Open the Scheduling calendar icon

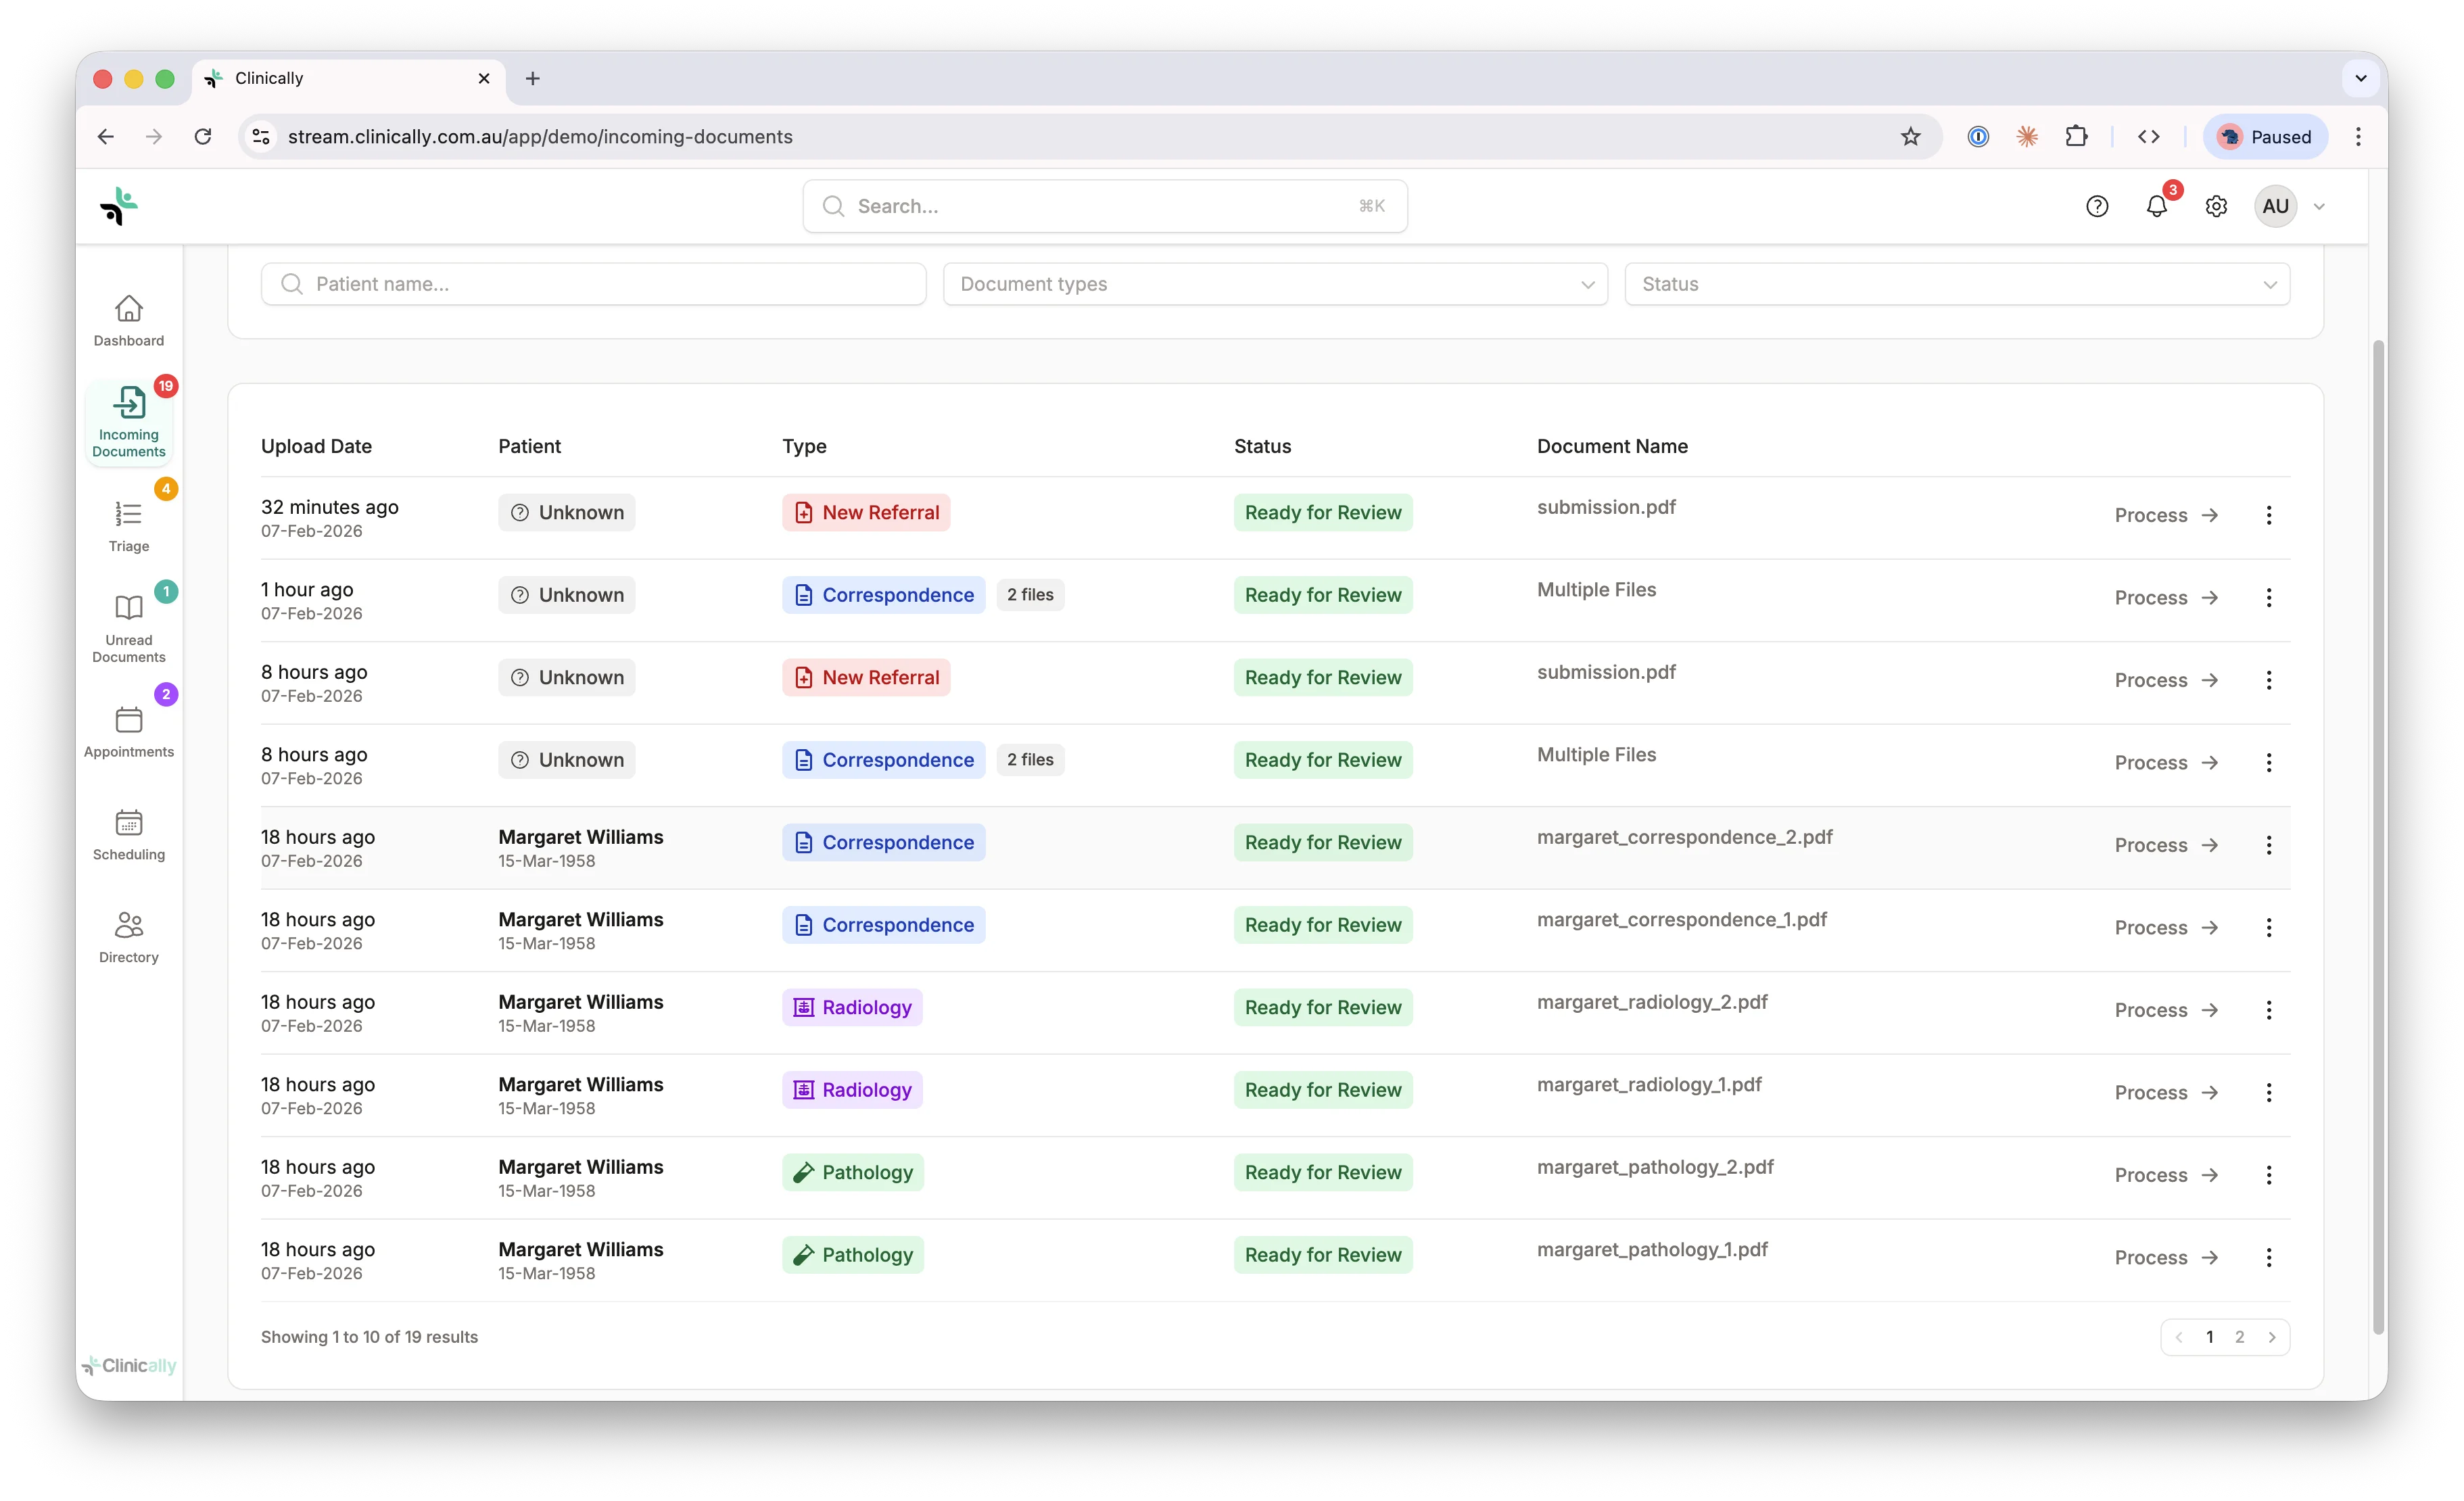pyautogui.click(x=128, y=833)
